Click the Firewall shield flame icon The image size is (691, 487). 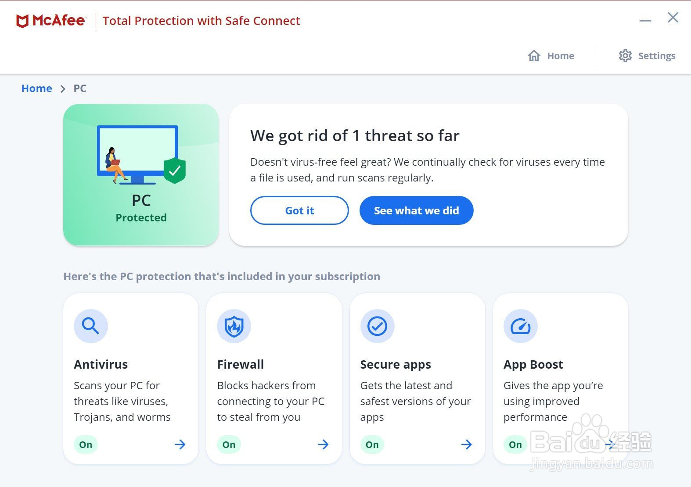pyautogui.click(x=234, y=326)
